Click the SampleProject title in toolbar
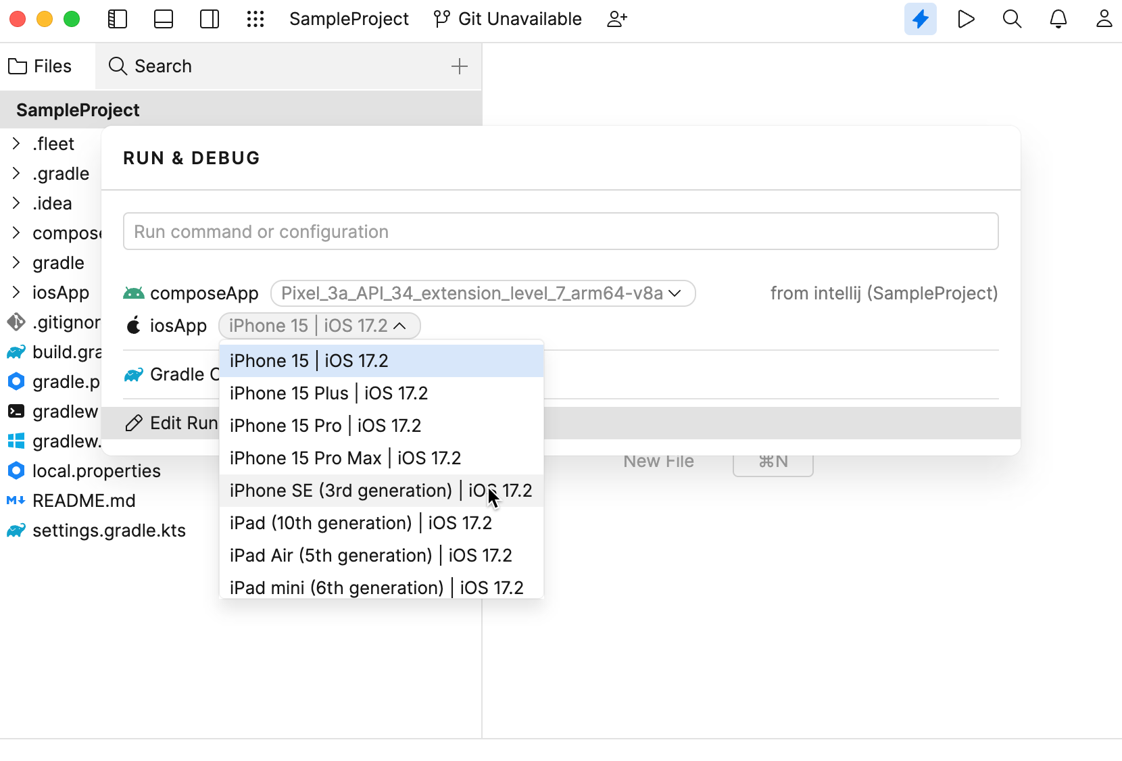The image size is (1122, 761). coord(349,19)
